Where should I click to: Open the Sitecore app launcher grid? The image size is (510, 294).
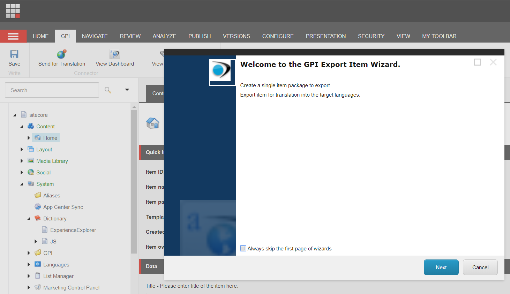click(13, 11)
